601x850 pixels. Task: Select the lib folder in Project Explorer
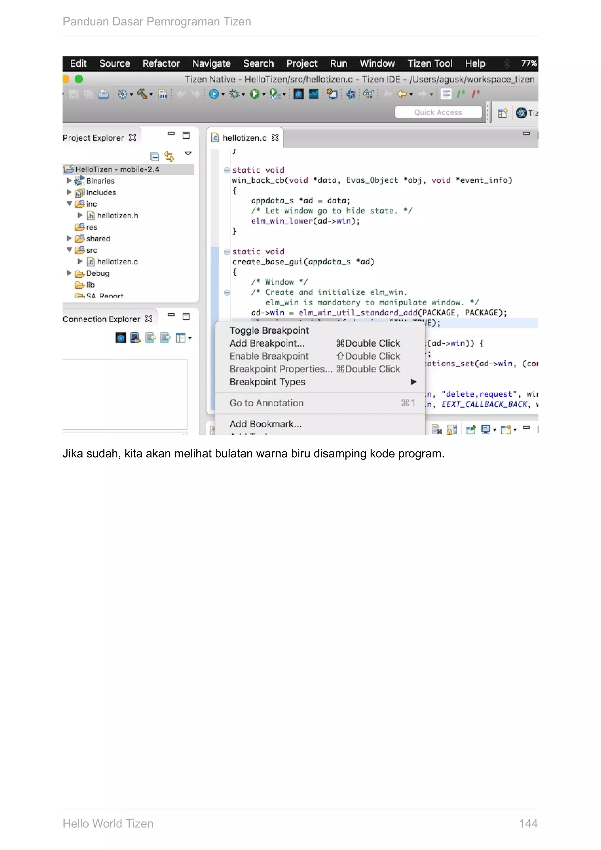click(x=85, y=285)
